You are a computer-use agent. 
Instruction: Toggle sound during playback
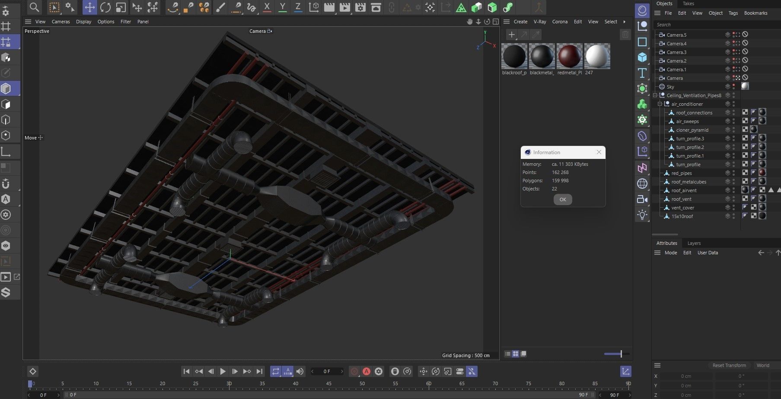point(300,371)
